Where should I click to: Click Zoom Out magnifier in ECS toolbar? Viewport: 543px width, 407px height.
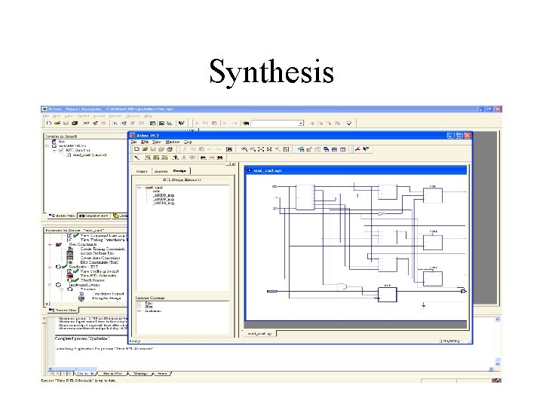(253, 149)
